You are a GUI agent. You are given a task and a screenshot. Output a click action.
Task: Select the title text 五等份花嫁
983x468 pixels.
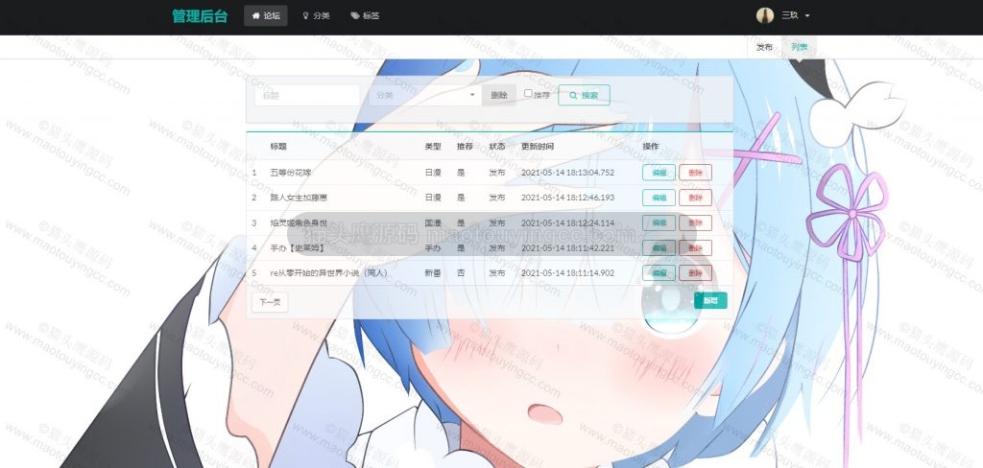point(290,173)
